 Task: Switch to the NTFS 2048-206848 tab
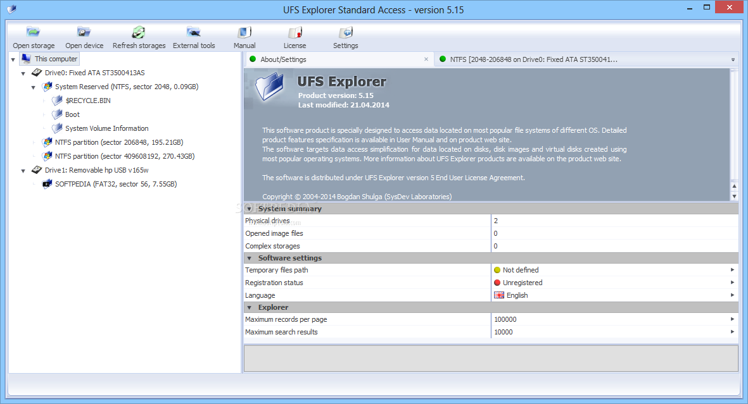534,59
